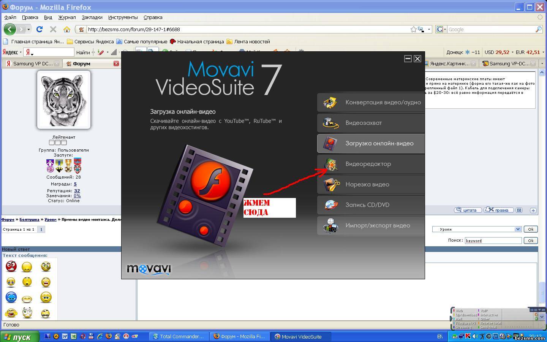Screen dimensions: 547x342
Task: Open Сервисы Яндекса bookmark folder
Action: [90, 41]
